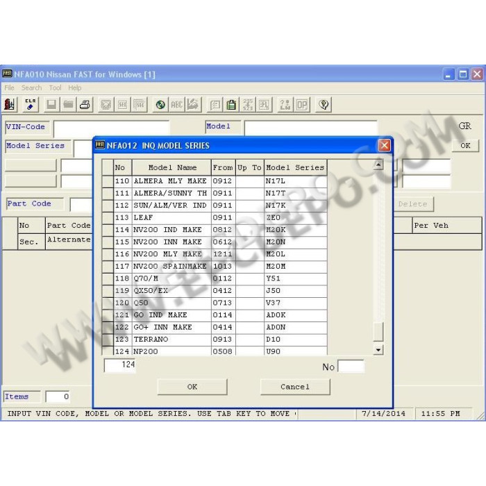The width and height of the screenshot is (486, 486).
Task: Click the help question bubble icon
Action: click(324, 104)
